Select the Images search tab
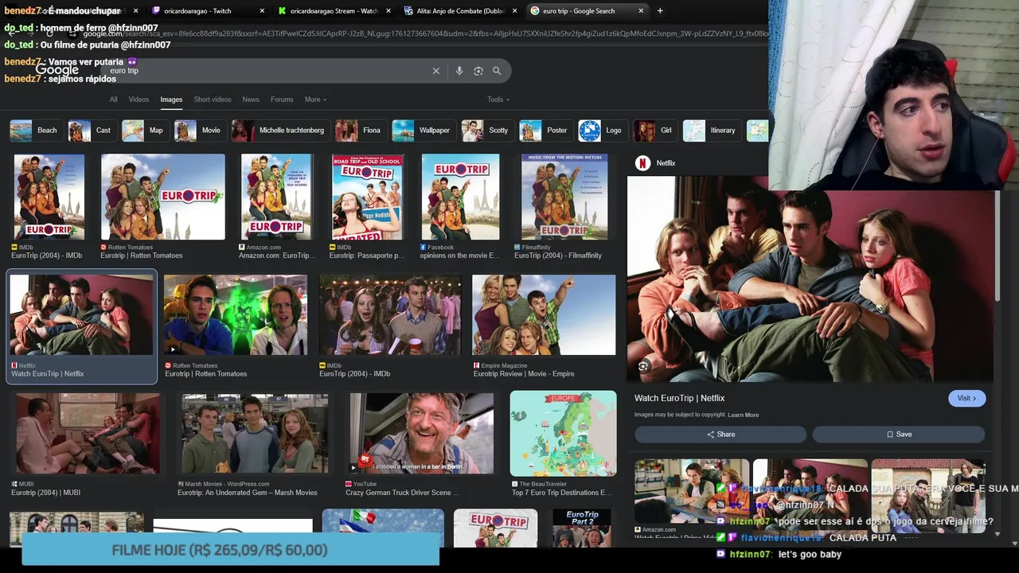The width and height of the screenshot is (1019, 573). pos(171,99)
